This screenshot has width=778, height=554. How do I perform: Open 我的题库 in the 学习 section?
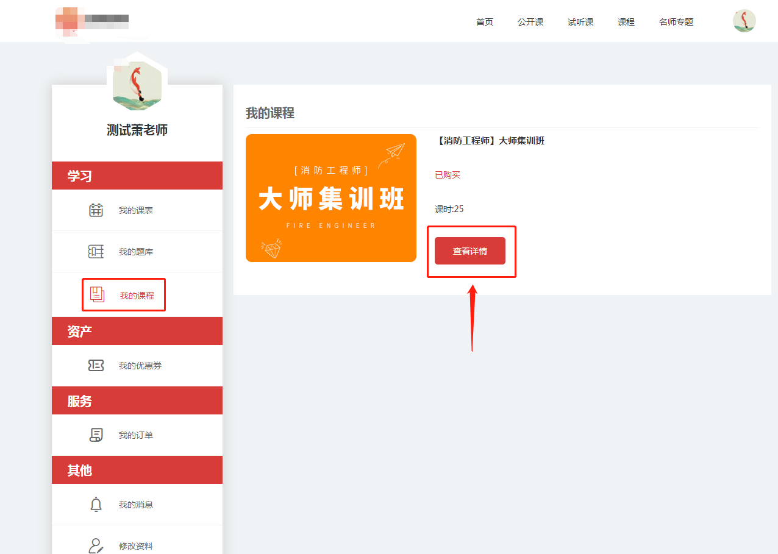tap(135, 251)
